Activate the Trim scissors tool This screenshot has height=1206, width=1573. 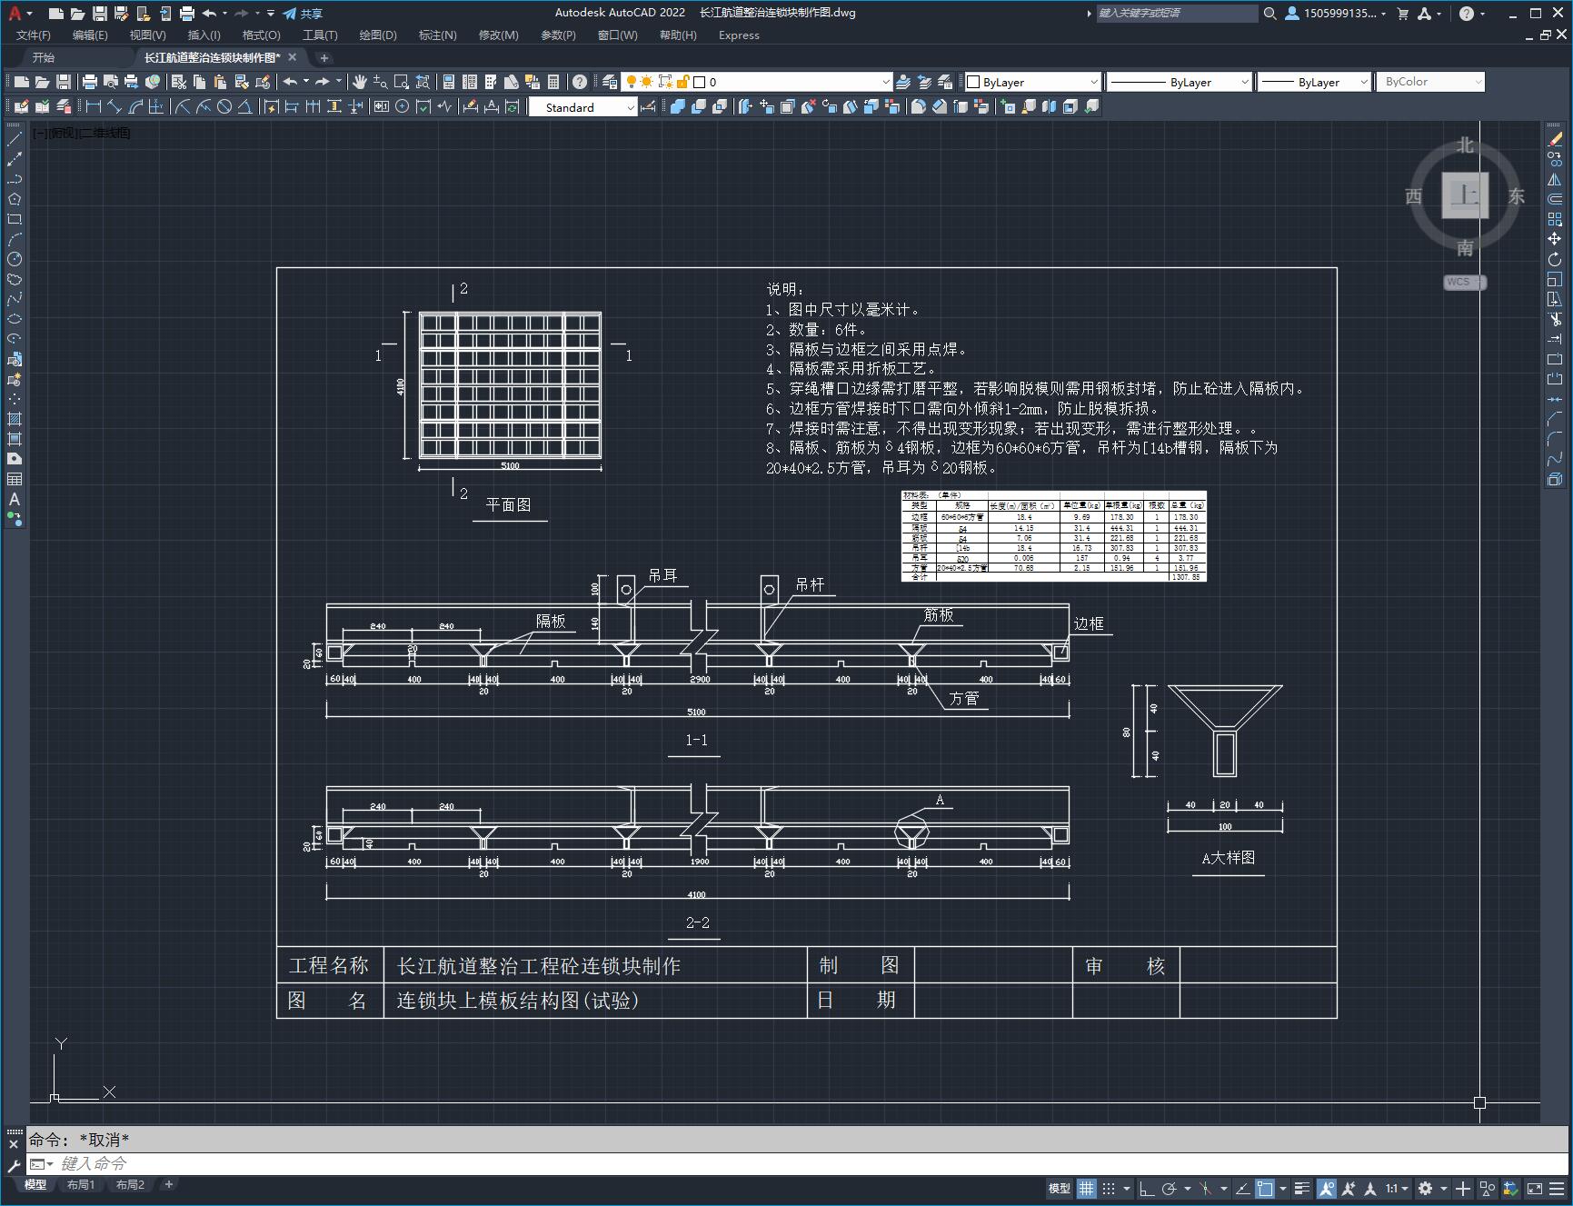pyautogui.click(x=1555, y=319)
